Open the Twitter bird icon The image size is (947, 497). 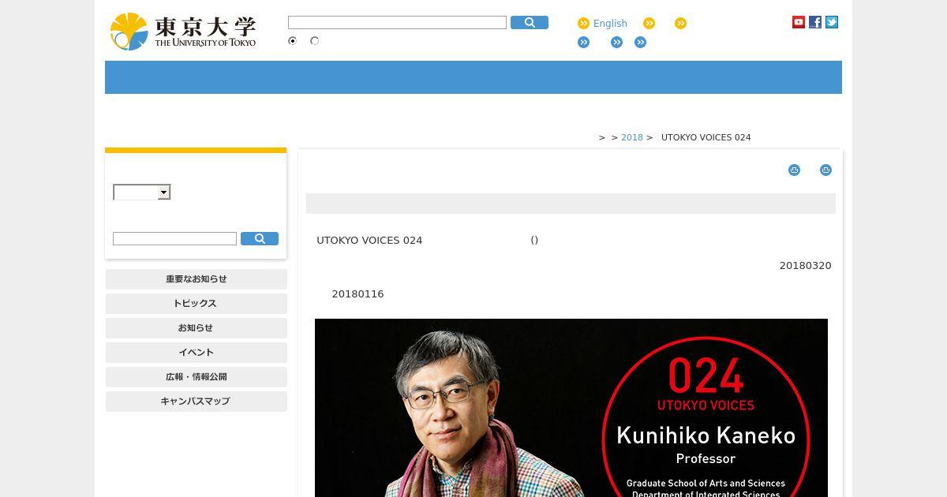(832, 22)
